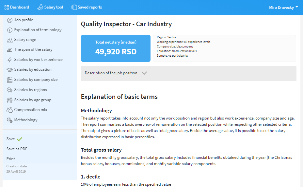Click the graduation cap education icon

[x=10, y=70]
